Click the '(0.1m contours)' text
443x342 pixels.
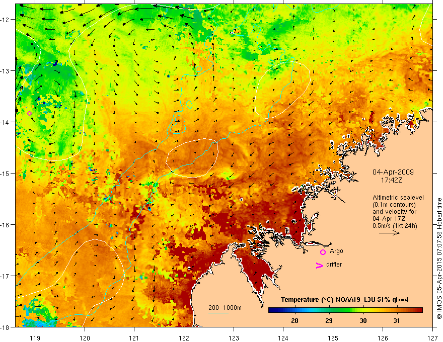394,205
